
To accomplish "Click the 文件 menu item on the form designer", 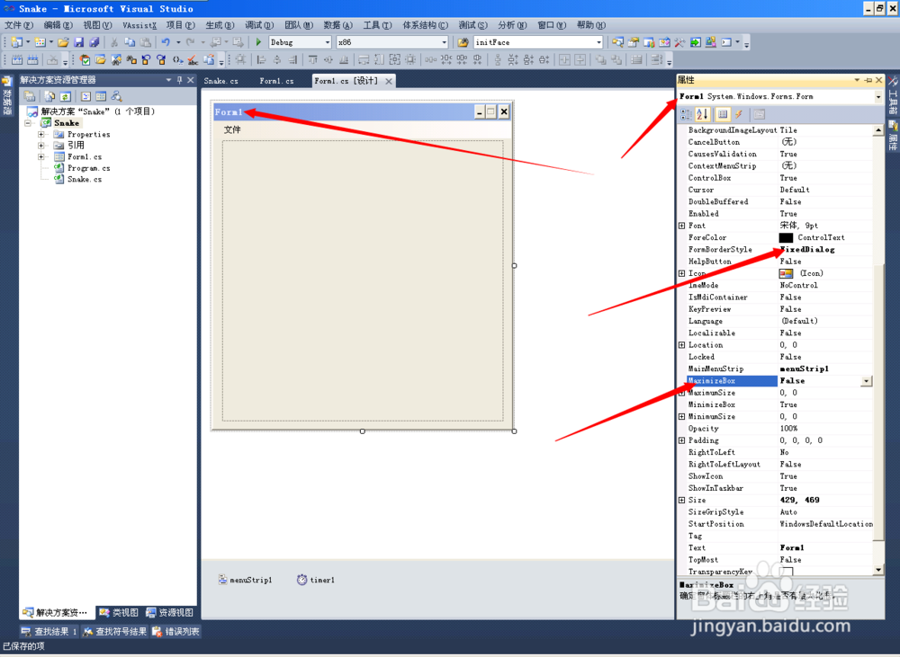I will (x=232, y=129).
